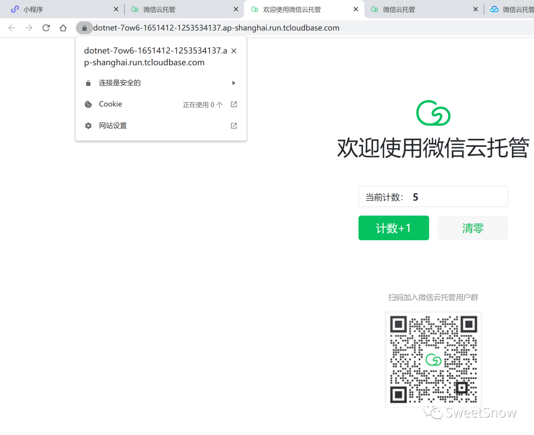Open Cookie usage details

(x=161, y=104)
